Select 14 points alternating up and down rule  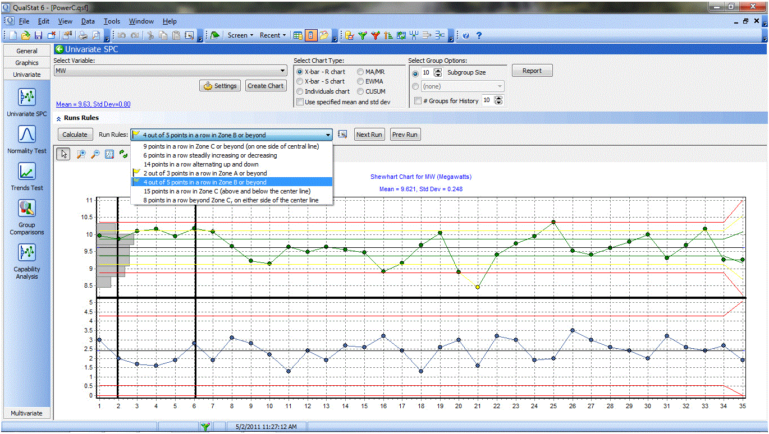[x=231, y=164]
